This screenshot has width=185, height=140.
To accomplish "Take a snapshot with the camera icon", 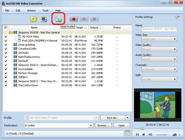I will click(175, 134).
